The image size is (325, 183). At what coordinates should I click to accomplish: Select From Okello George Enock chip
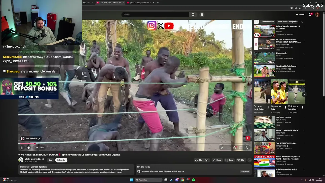[288, 22]
